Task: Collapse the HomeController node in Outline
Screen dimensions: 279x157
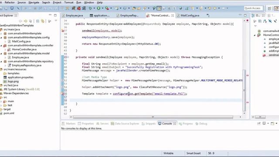Action: pos(255,35)
